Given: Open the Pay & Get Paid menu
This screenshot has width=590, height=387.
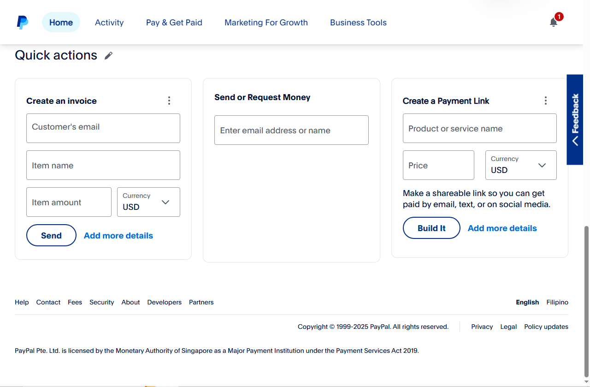Looking at the screenshot, I should (x=174, y=23).
